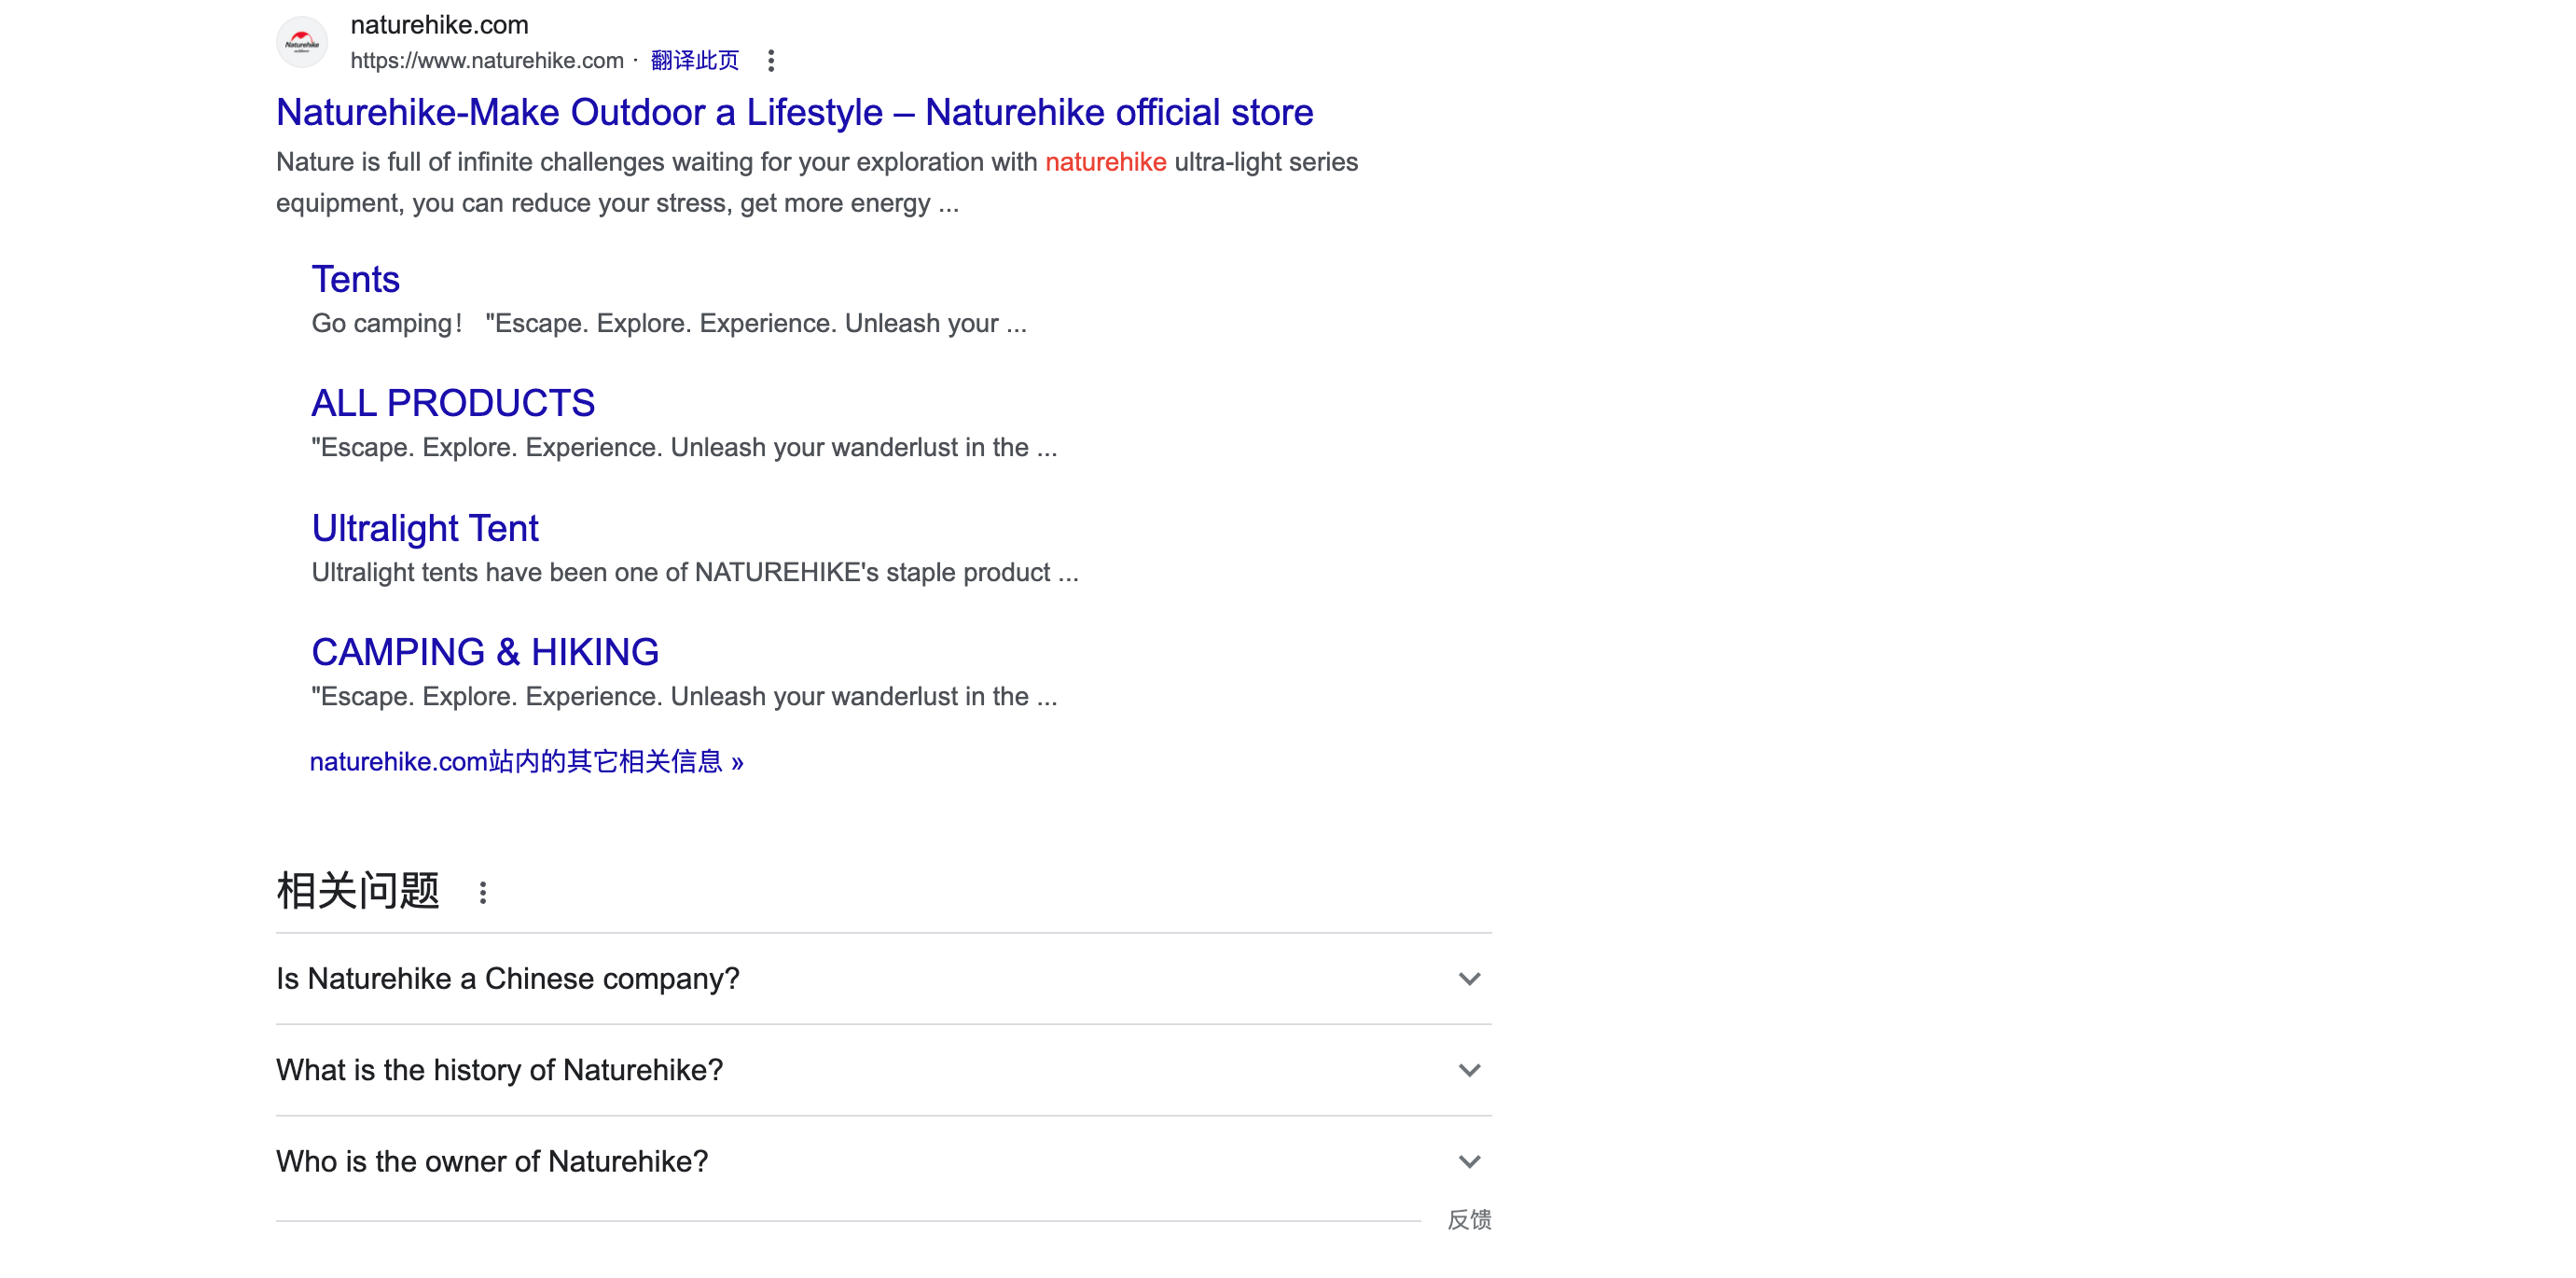2576x1278 pixels.
Task: Click the naturehike.com site name text
Action: point(439,25)
